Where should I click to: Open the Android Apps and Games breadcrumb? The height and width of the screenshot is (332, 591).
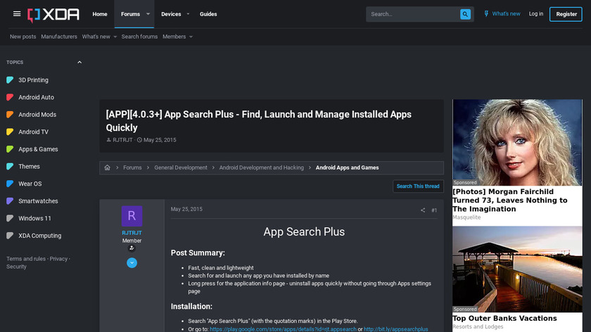click(347, 168)
